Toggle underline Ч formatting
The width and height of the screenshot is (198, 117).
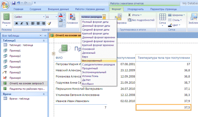pyautogui.click(x=27, y=24)
